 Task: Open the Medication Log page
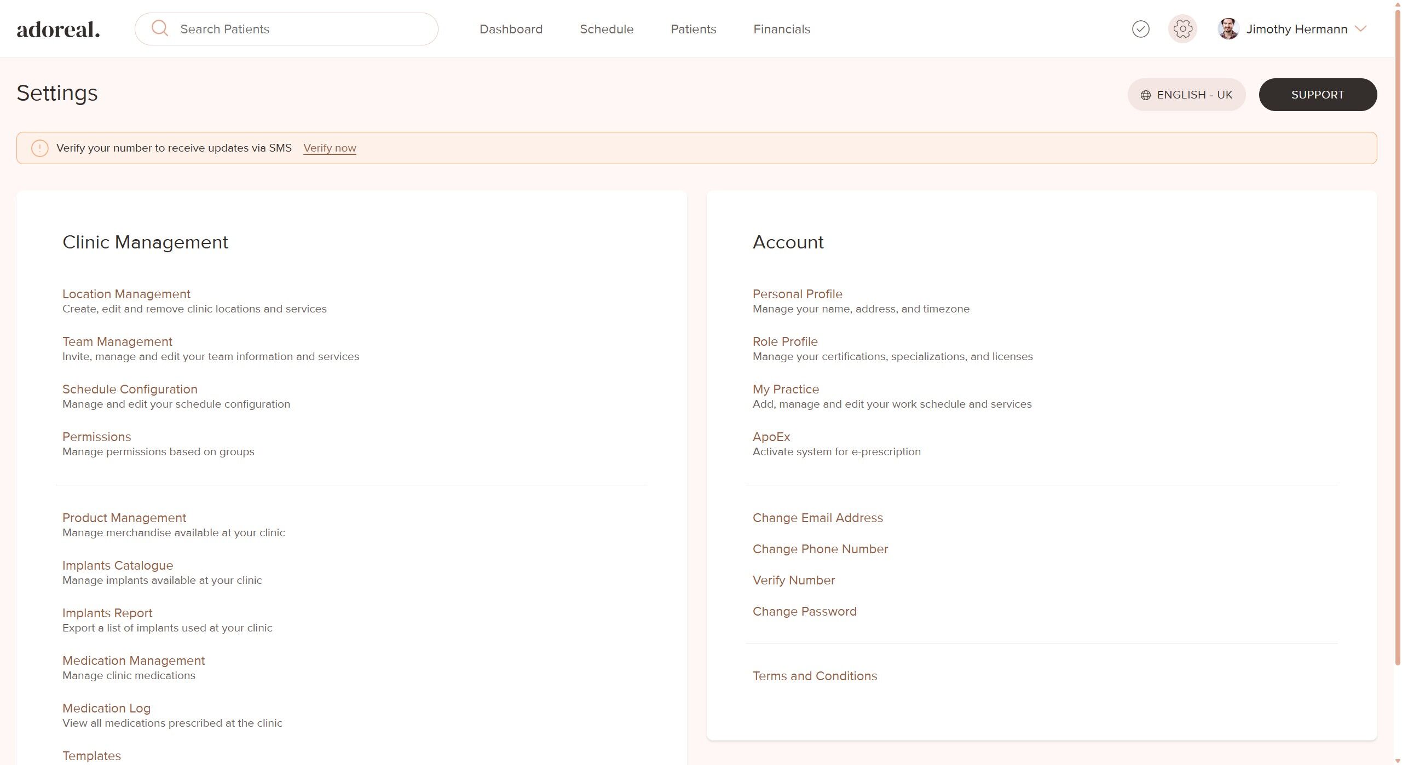pos(106,708)
